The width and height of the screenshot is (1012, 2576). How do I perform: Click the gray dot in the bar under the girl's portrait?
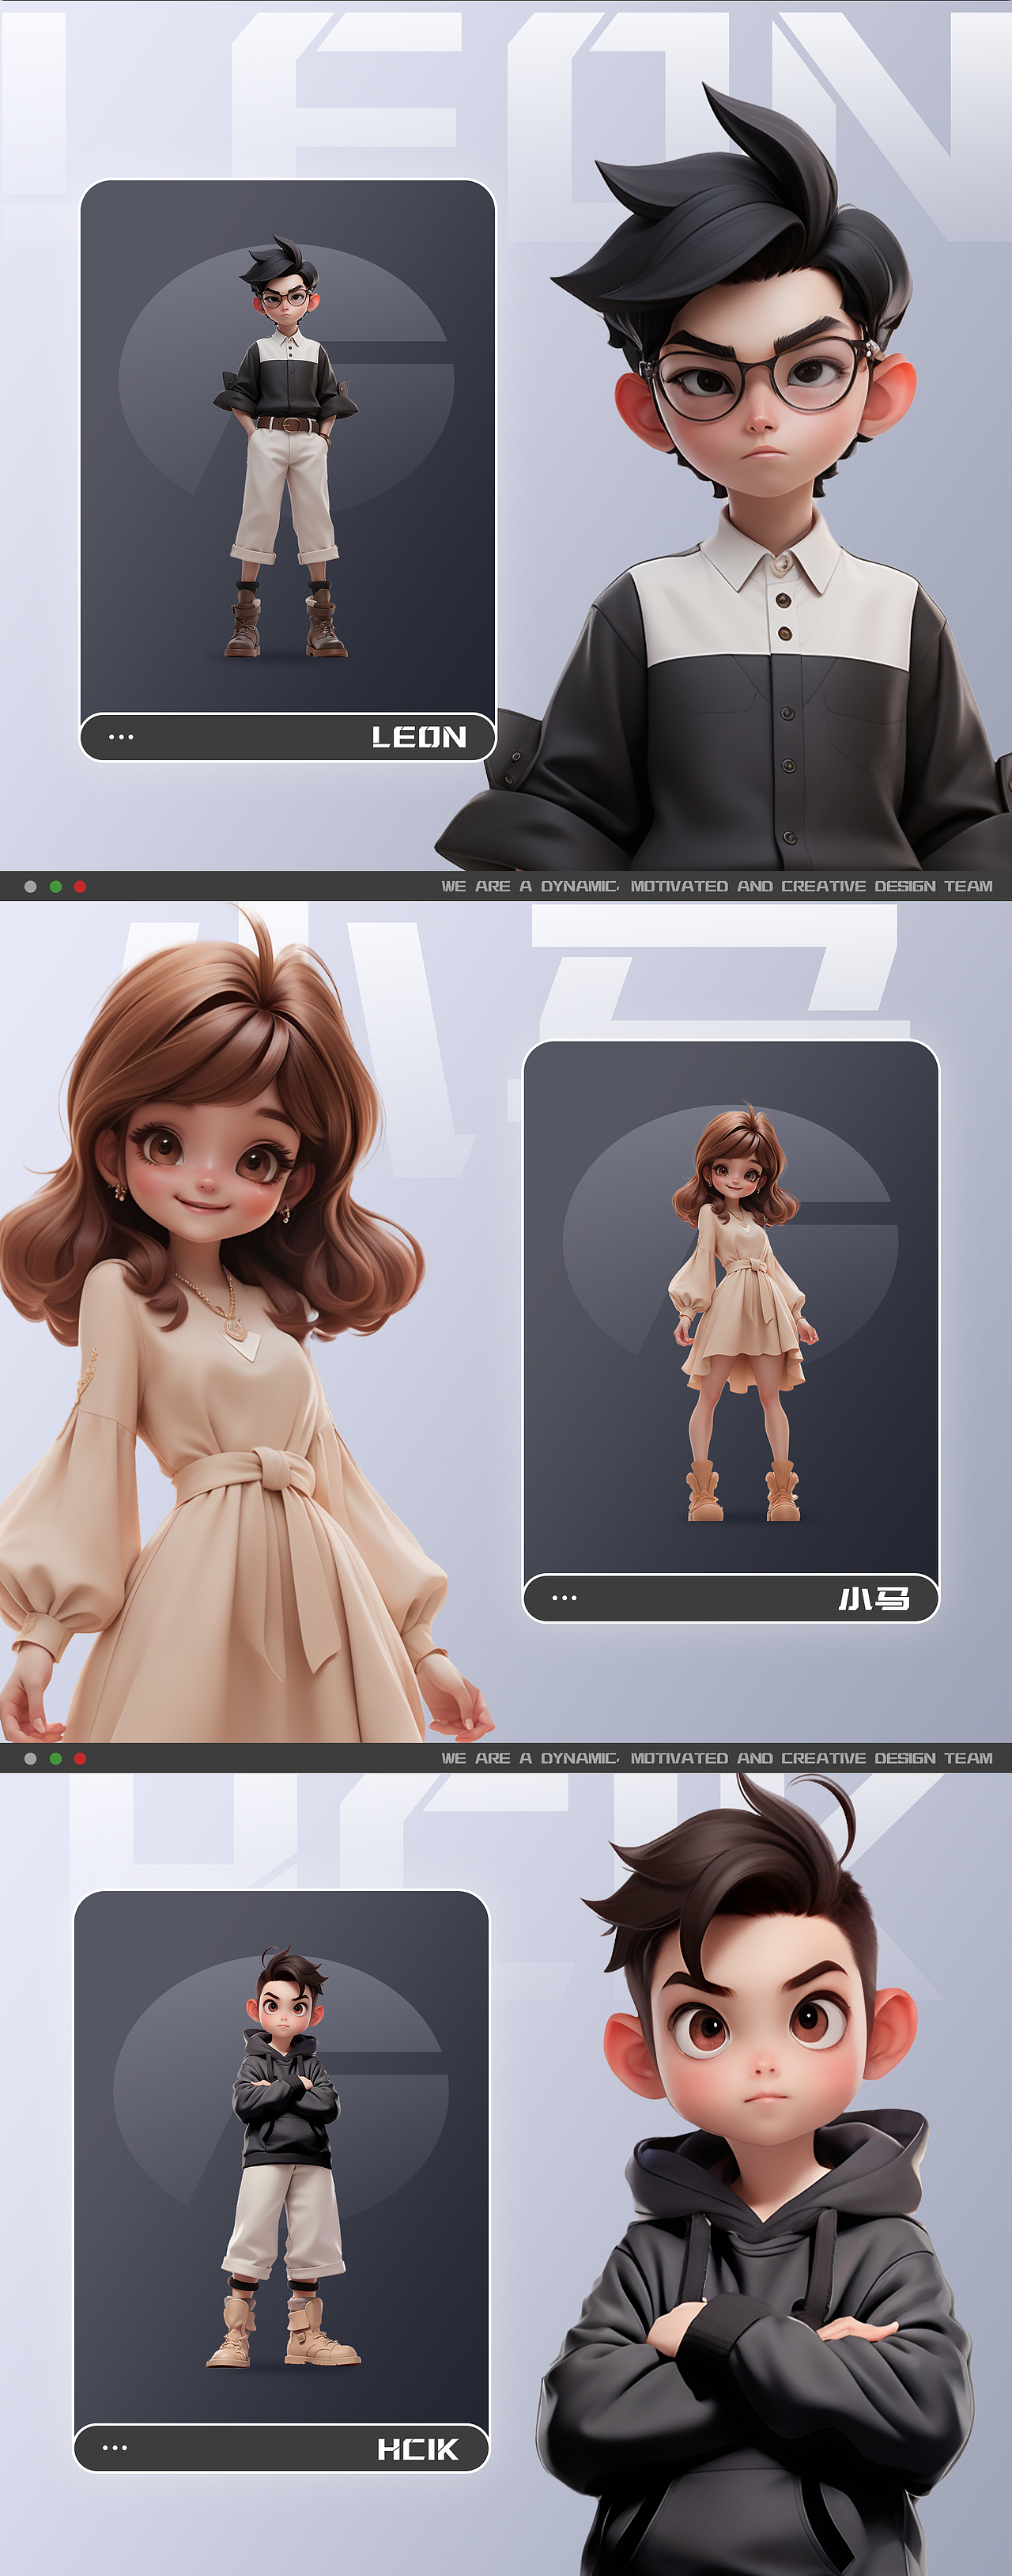click(x=30, y=1758)
